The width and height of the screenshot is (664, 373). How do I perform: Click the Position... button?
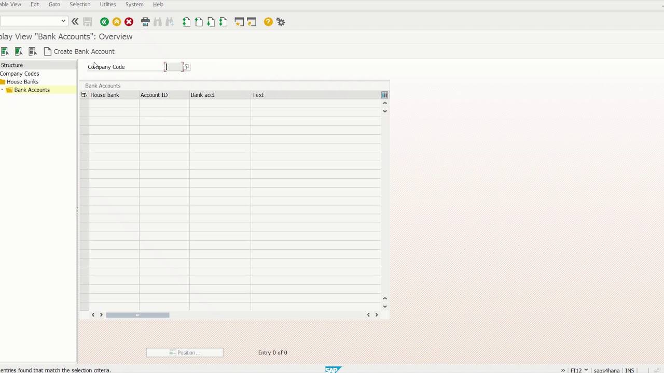[x=185, y=353]
